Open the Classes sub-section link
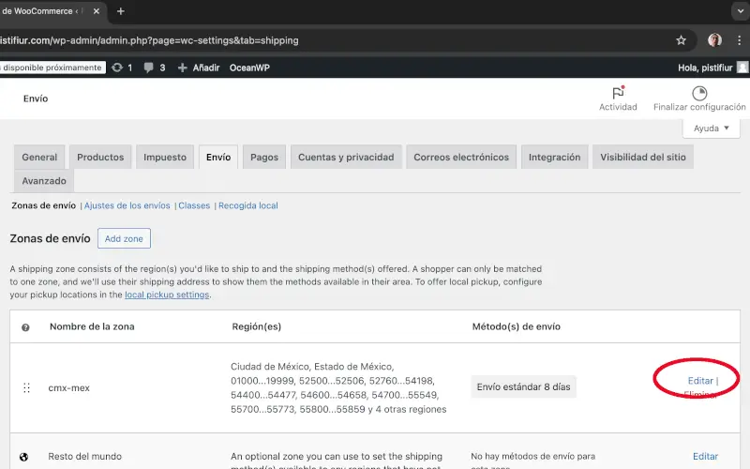The height and width of the screenshot is (469, 750). (194, 205)
